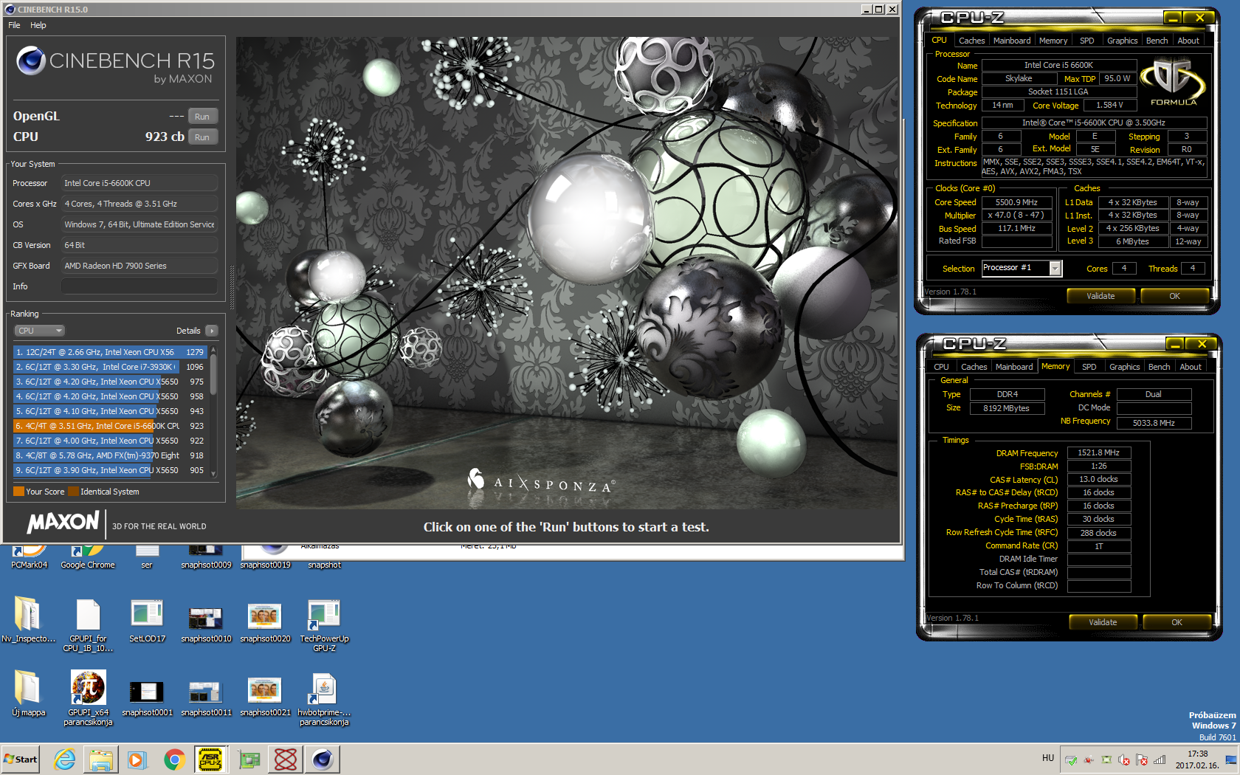Select ranking row 9 Xeon X5650 905

point(111,470)
